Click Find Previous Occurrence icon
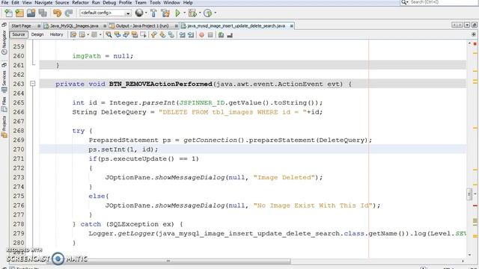The image size is (479, 269). pos(118,35)
